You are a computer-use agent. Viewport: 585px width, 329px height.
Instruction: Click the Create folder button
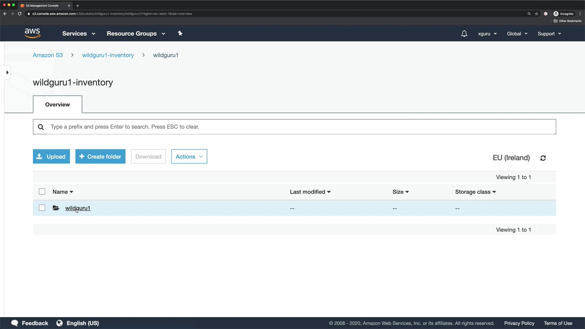coord(100,157)
